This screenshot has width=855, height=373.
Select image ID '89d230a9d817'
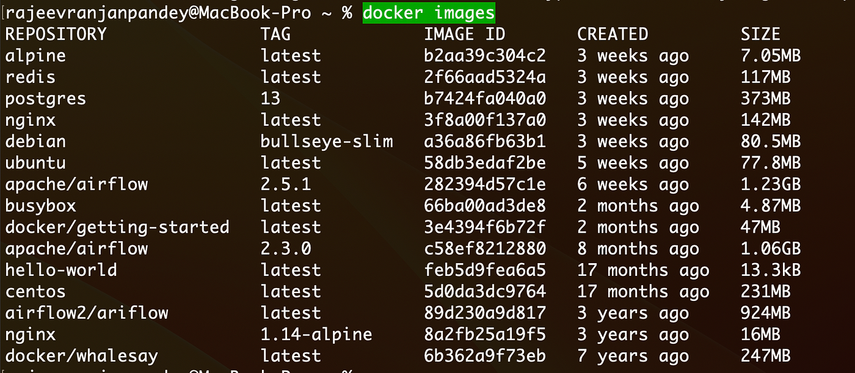point(485,313)
